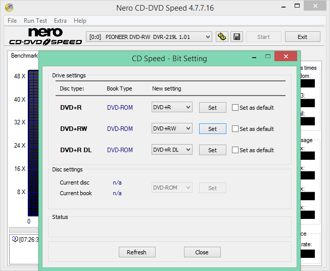Click the disabled disc settings Set button

(213, 188)
